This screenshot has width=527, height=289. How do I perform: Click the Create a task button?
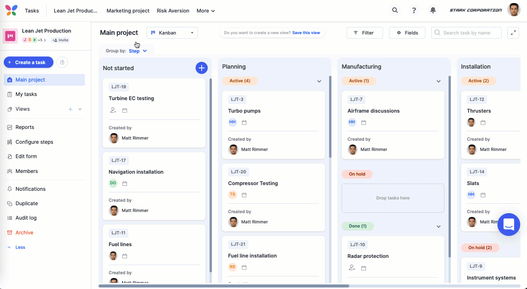point(28,62)
